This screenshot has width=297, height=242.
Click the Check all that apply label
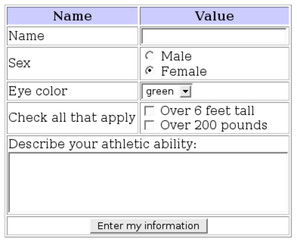[72, 118]
